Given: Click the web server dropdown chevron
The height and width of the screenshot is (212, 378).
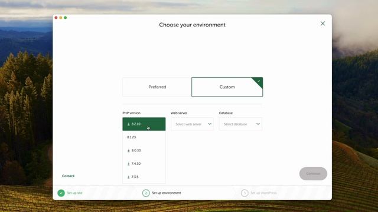Looking at the screenshot, I should tap(210, 124).
